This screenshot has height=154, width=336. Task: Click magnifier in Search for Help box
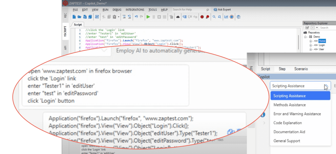(x=207, y=9)
